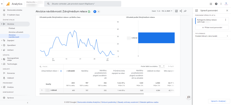
Task: Click Upravit v Analýze button
Action: [x=219, y=101]
